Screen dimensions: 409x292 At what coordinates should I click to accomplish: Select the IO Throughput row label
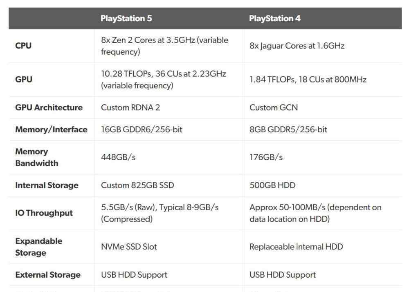click(x=44, y=213)
